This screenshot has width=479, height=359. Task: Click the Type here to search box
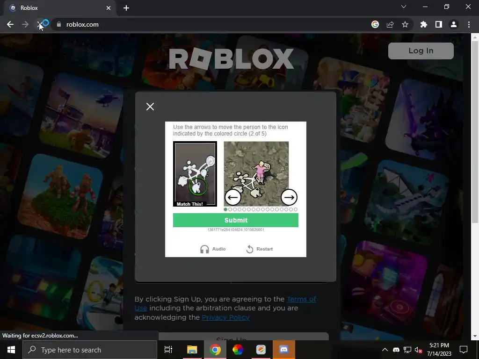90,350
